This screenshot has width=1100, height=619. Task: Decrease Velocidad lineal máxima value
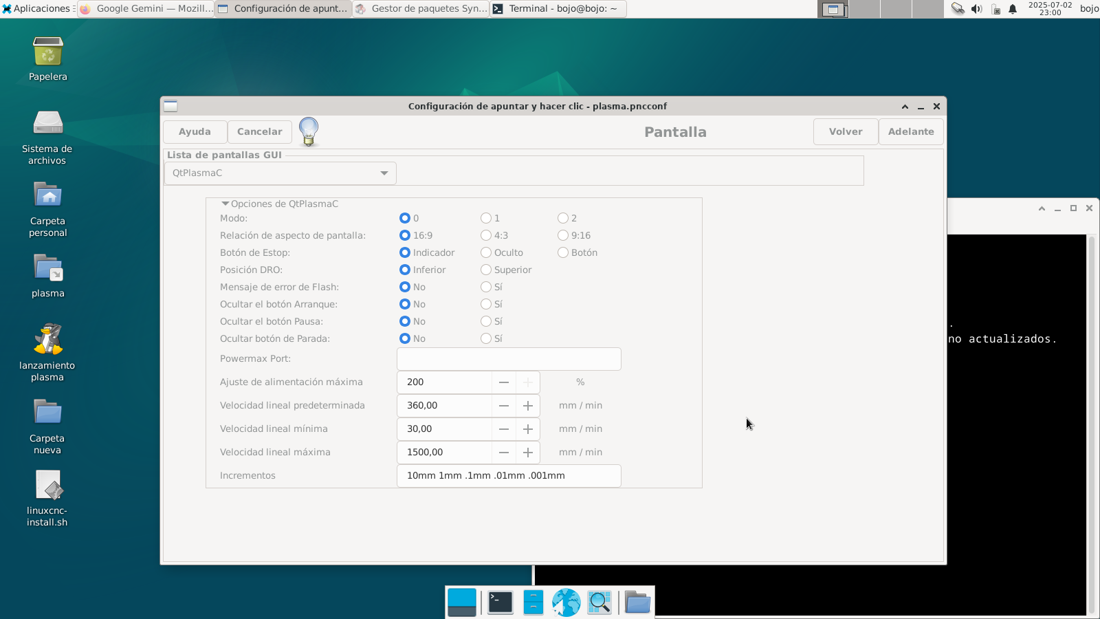[x=504, y=453]
